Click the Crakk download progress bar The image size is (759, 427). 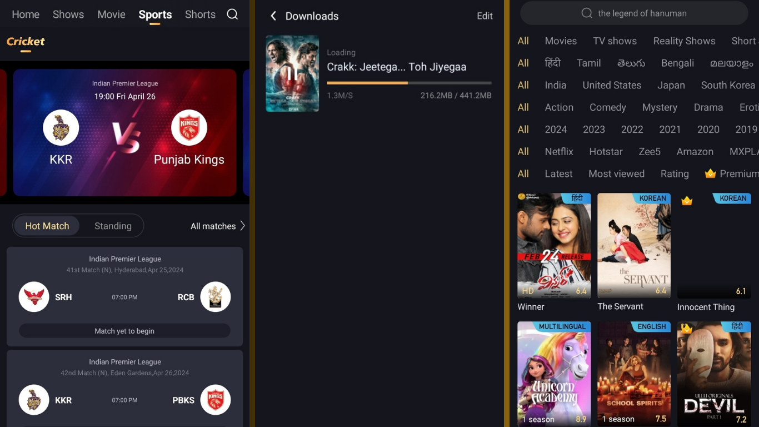[x=409, y=83]
